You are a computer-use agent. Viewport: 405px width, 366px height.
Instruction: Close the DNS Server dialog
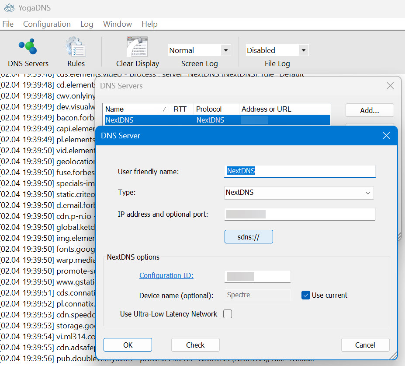pyautogui.click(x=386, y=136)
